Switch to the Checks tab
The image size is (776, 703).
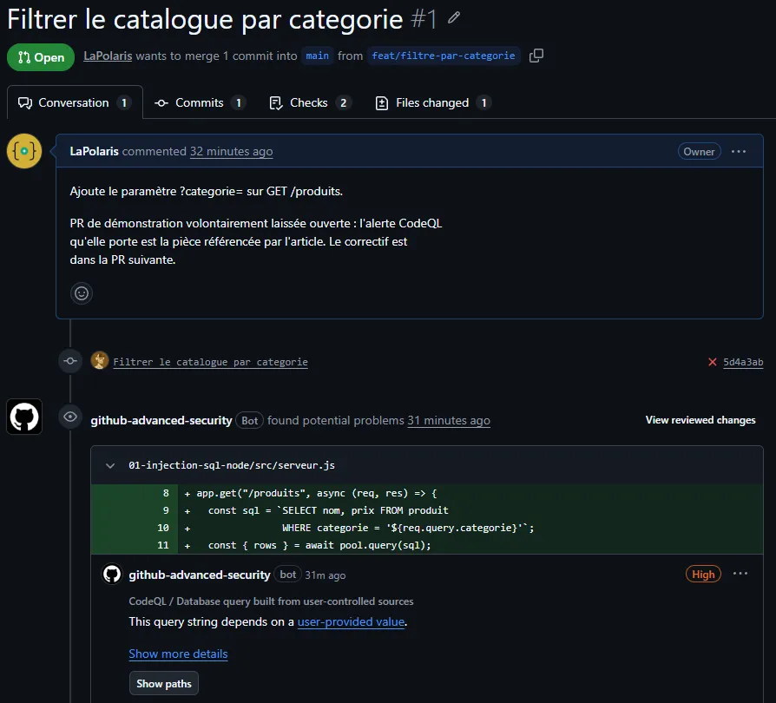tap(309, 102)
